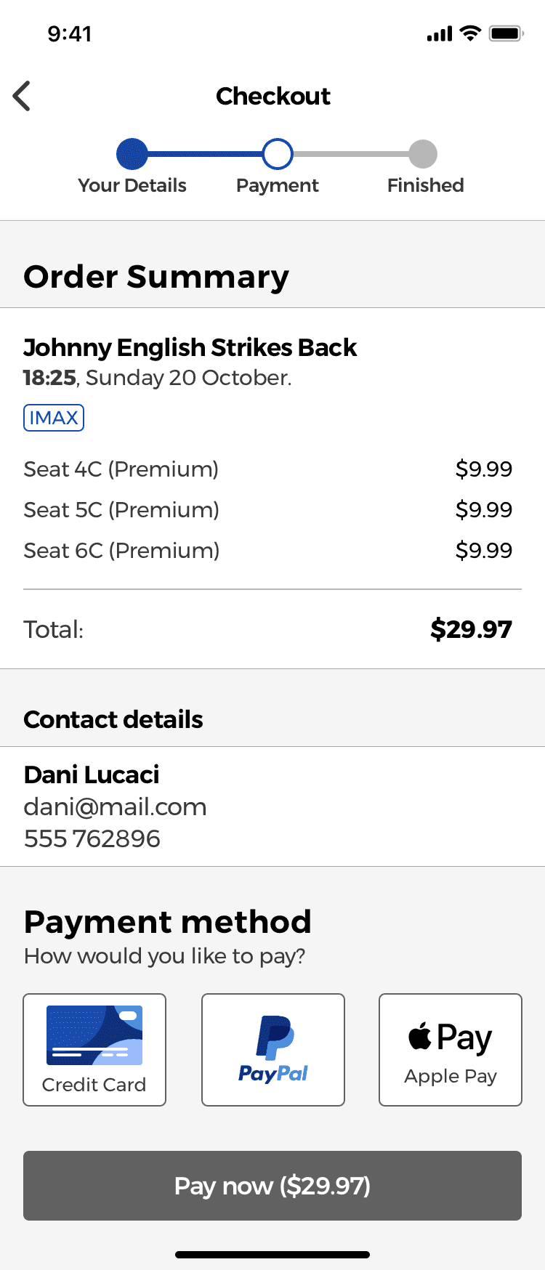Tap the credit card illustration icon

[94, 1035]
